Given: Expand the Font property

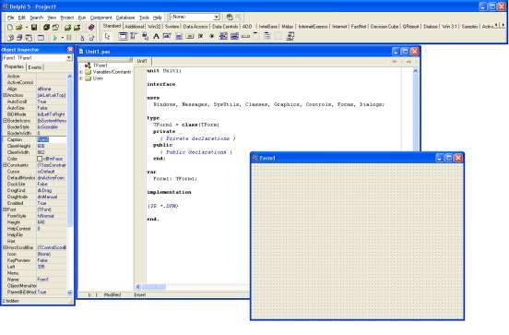Looking at the screenshot, I should [5, 209].
